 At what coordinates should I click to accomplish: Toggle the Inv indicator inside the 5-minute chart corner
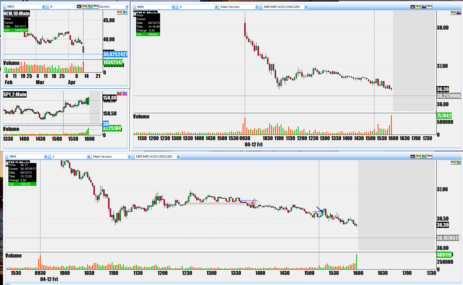459,12
